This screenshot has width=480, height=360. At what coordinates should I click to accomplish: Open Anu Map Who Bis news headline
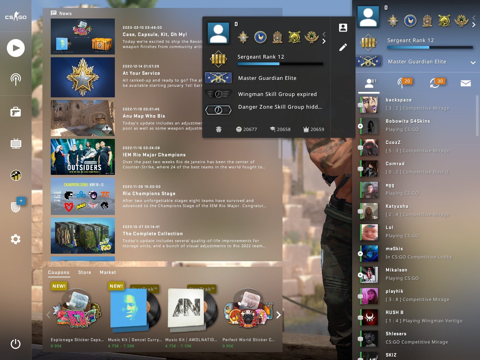coord(144,116)
